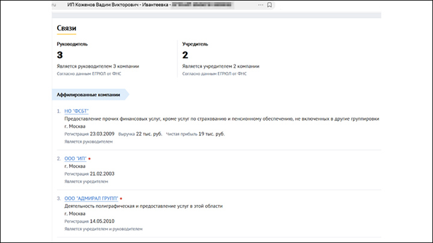Click the Руководитель count number 3

coord(60,55)
